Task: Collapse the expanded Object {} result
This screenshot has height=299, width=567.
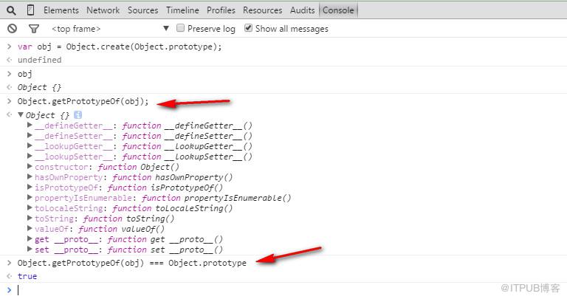Action: coord(21,115)
